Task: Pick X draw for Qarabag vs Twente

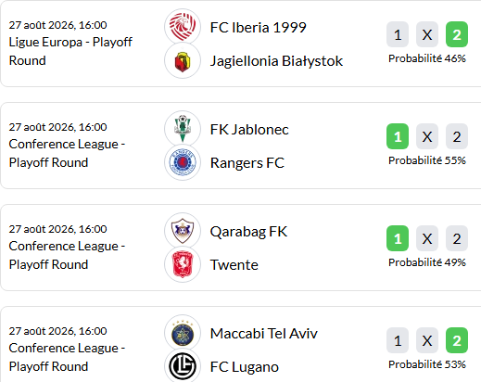Action: pyautogui.click(x=427, y=238)
